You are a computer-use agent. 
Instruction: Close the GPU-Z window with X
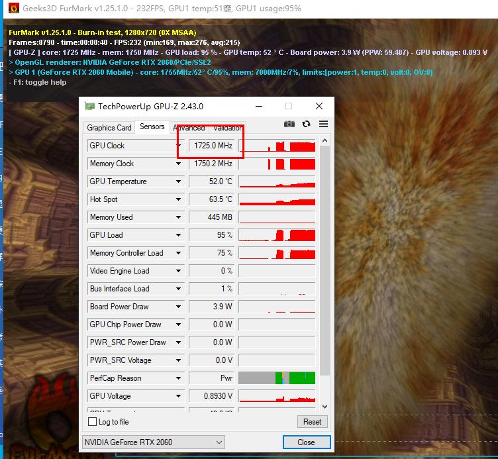[x=319, y=106]
